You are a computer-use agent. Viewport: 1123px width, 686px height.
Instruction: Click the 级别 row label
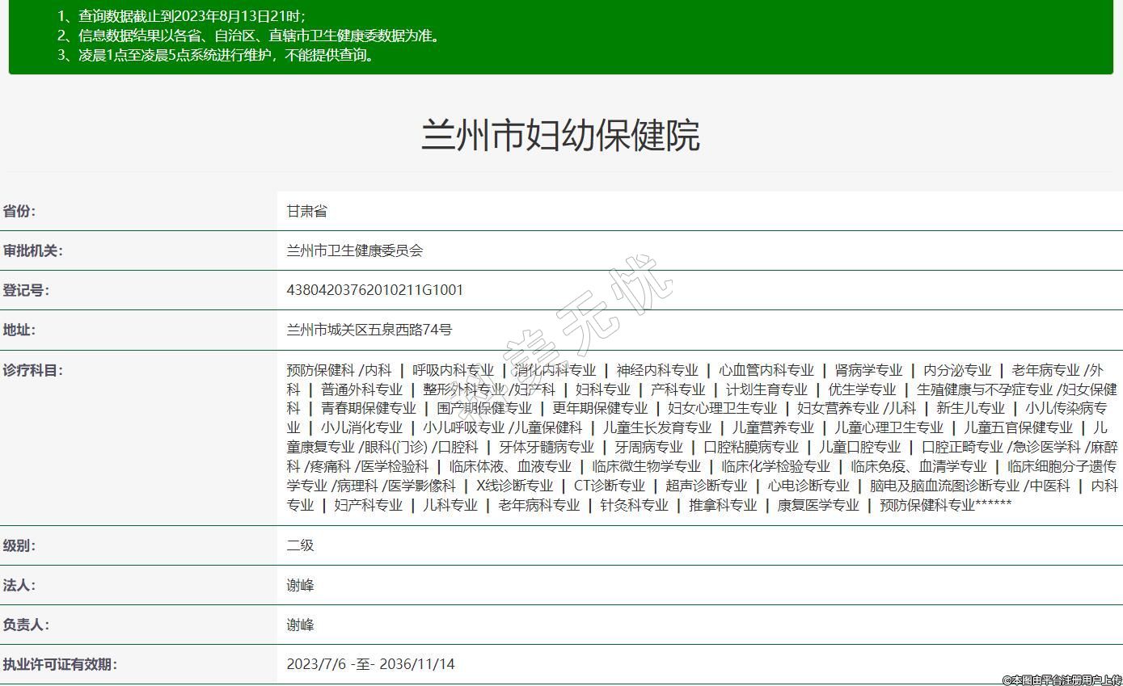[x=19, y=545]
